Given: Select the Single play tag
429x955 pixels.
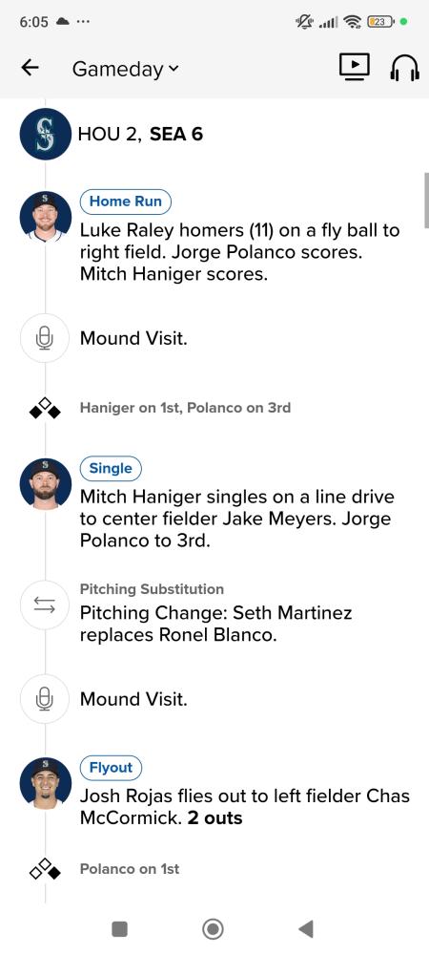Looking at the screenshot, I should tap(111, 468).
